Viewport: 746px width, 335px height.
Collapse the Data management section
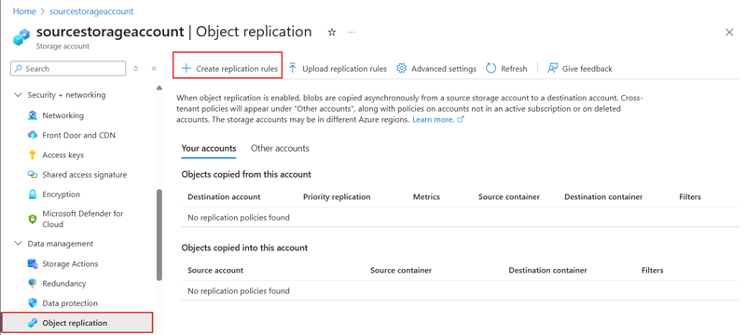[x=18, y=244]
